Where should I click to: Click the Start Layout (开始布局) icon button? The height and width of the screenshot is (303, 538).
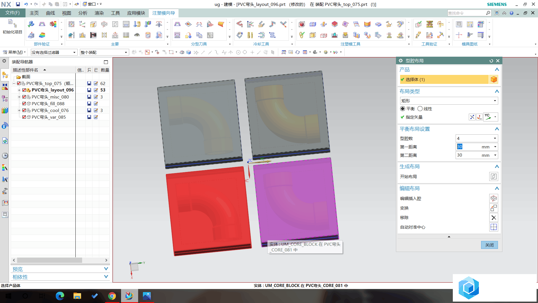(x=493, y=176)
